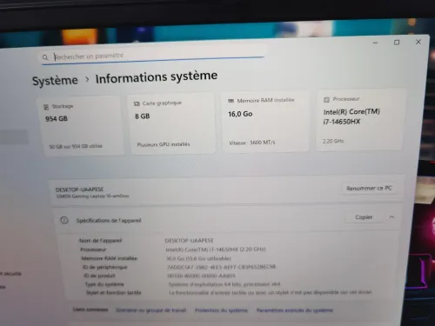Open the "Protection du système" link

click(x=221, y=310)
